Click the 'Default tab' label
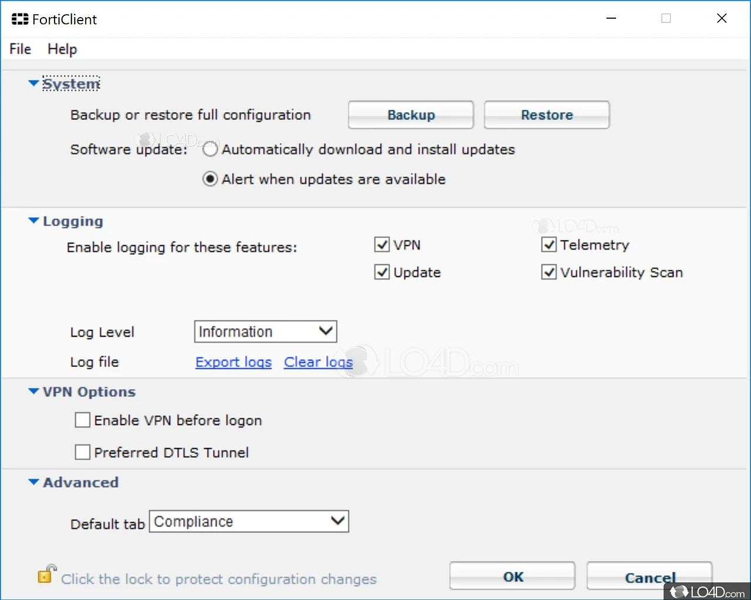 click(107, 524)
